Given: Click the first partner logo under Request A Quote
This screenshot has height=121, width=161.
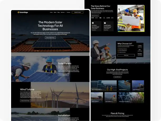Looking at the screenshot, I should [93, 18].
